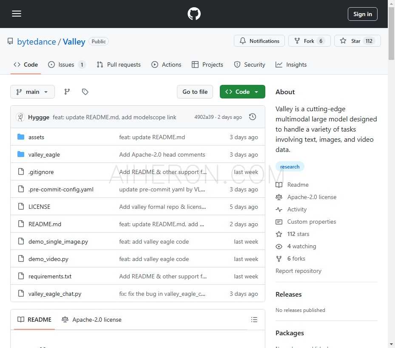Click the LICENSE file icon
This screenshot has width=395, height=348.
(21, 206)
